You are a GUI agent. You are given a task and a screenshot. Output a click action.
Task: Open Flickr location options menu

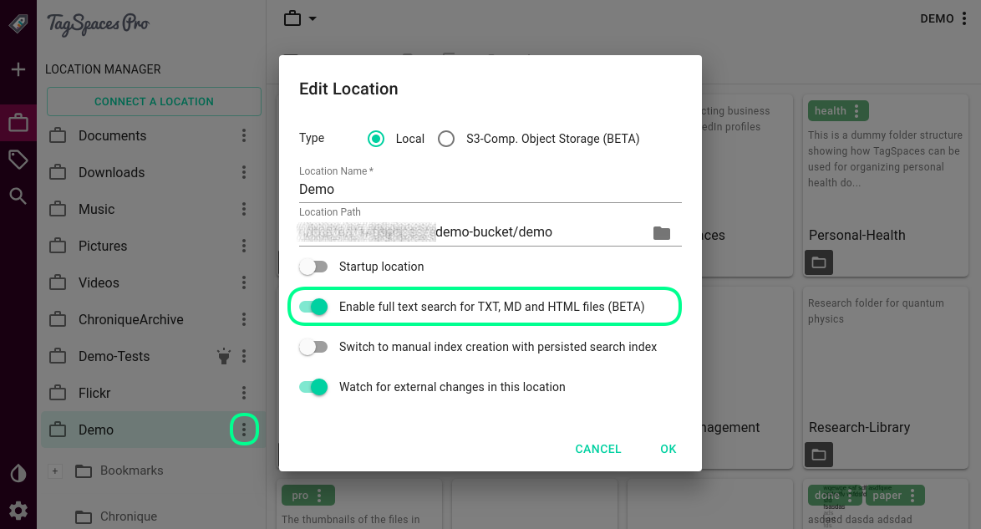tap(244, 393)
